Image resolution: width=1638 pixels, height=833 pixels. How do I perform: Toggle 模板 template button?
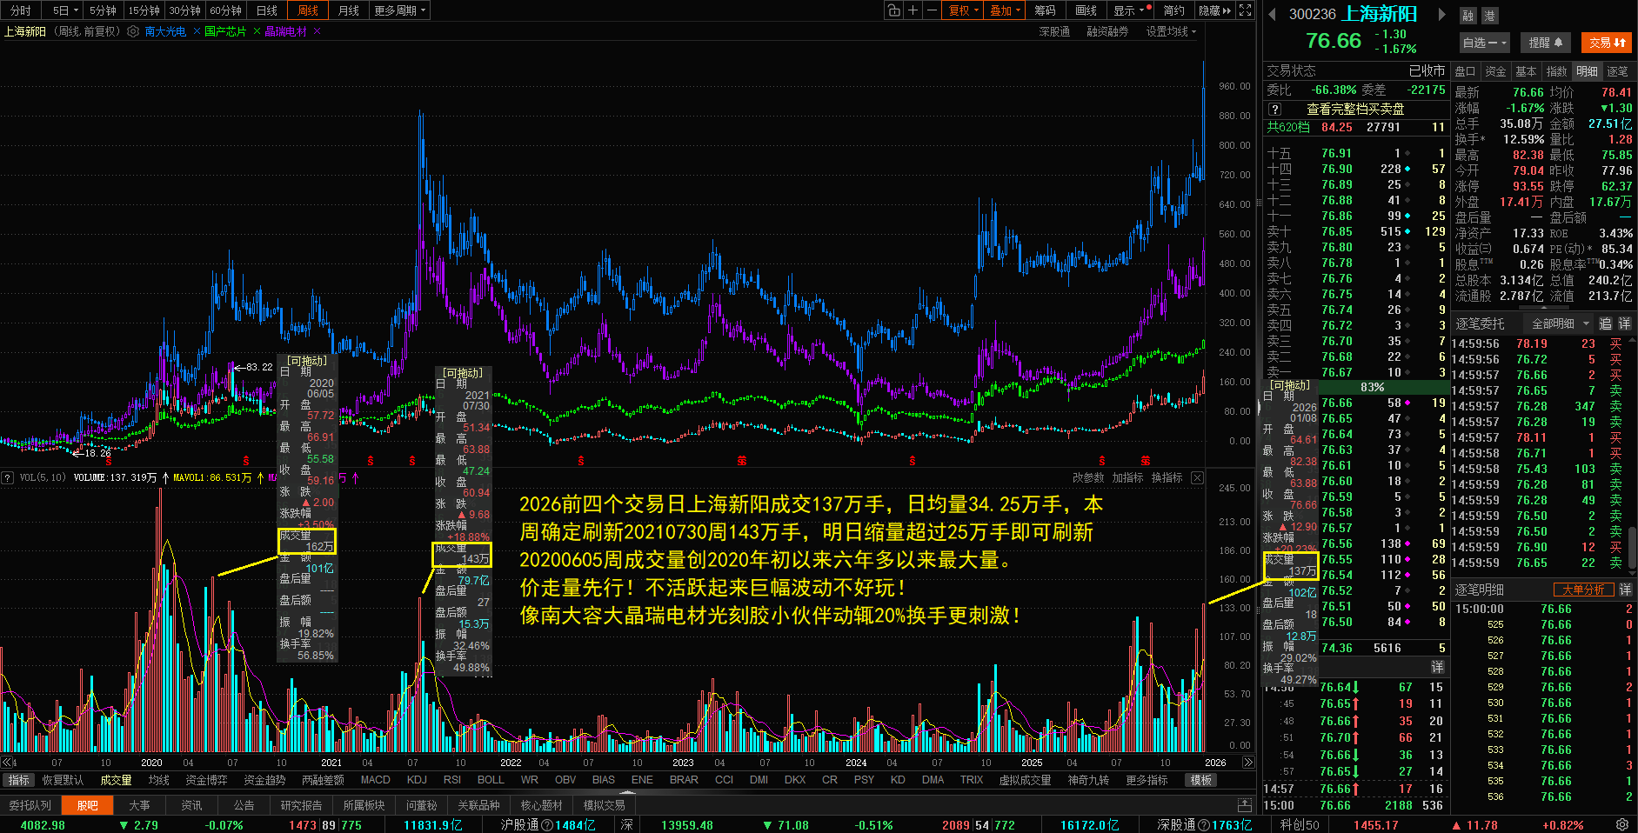point(1201,780)
